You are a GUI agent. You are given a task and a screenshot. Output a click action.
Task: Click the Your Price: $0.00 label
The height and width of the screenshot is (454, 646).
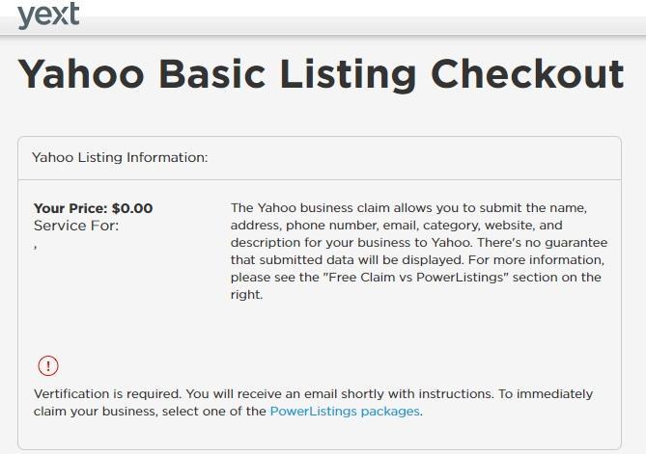point(93,208)
